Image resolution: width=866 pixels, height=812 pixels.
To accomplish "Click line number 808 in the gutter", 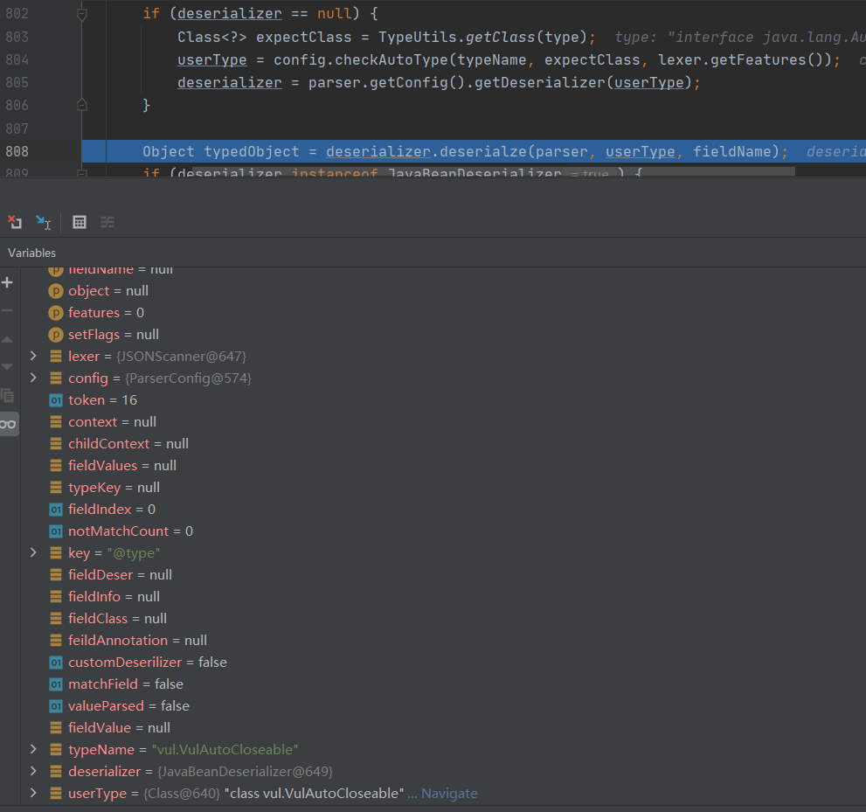I will click(x=17, y=151).
